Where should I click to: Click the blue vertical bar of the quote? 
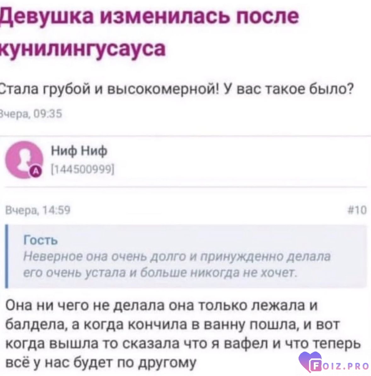point(7,256)
